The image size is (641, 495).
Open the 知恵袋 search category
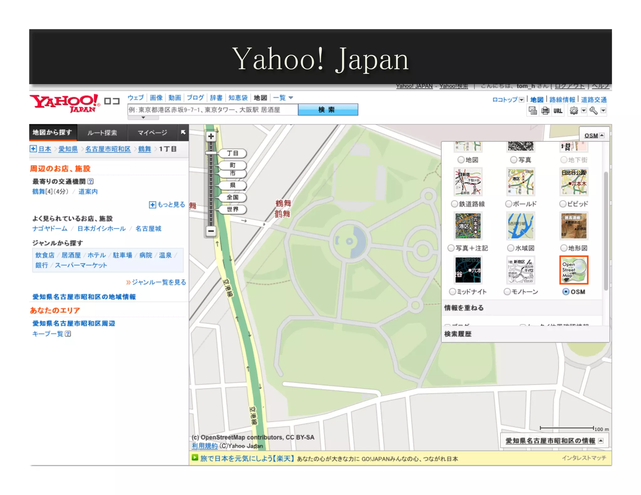(x=238, y=98)
